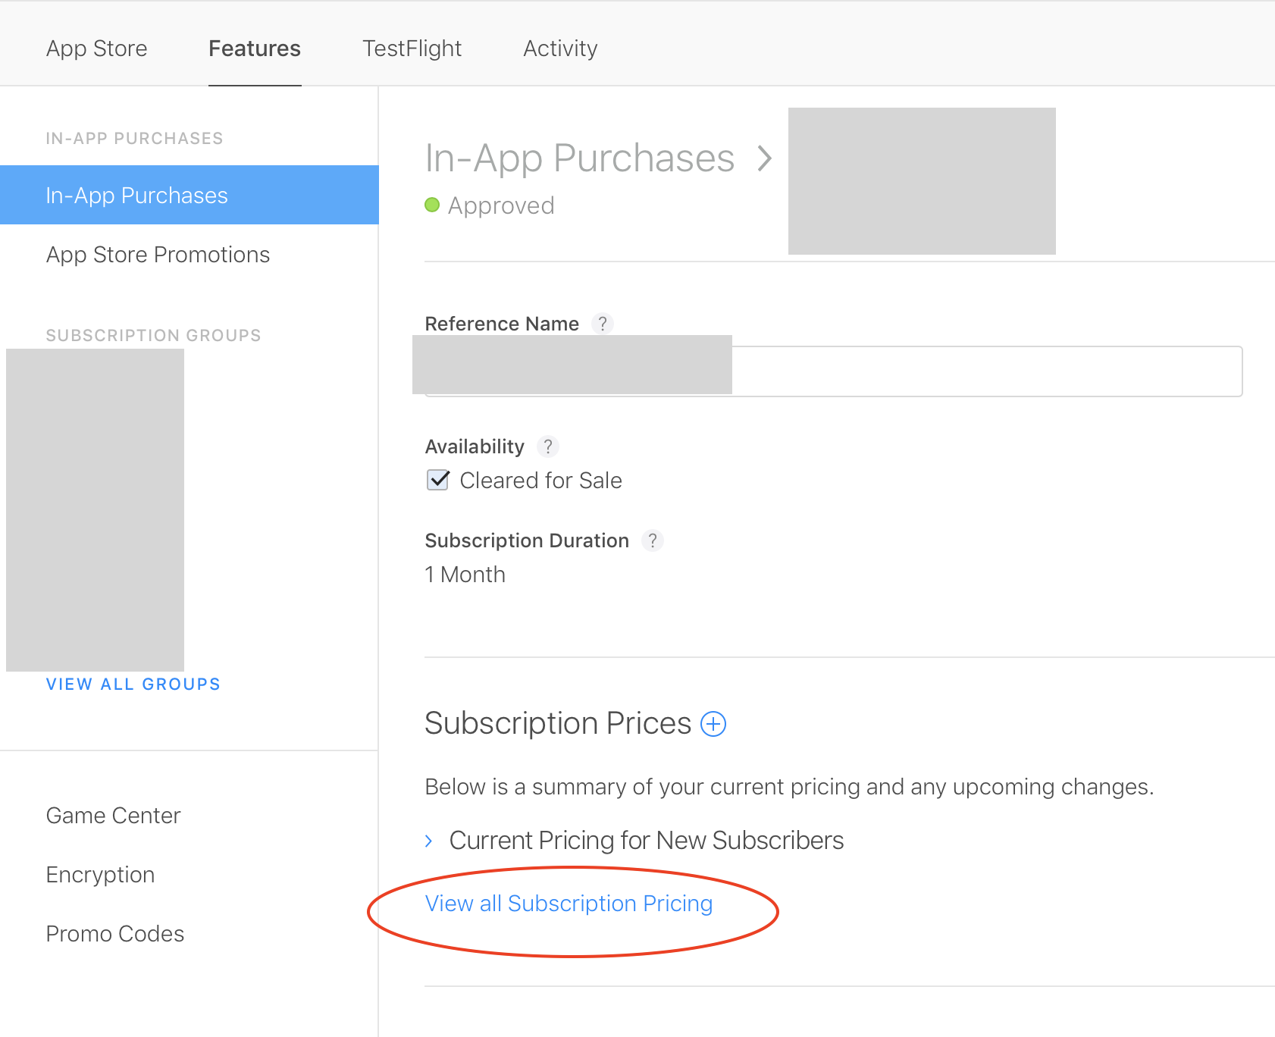This screenshot has height=1037, width=1275.
Task: Toggle the Cleared for Sale checkbox
Action: (x=438, y=480)
